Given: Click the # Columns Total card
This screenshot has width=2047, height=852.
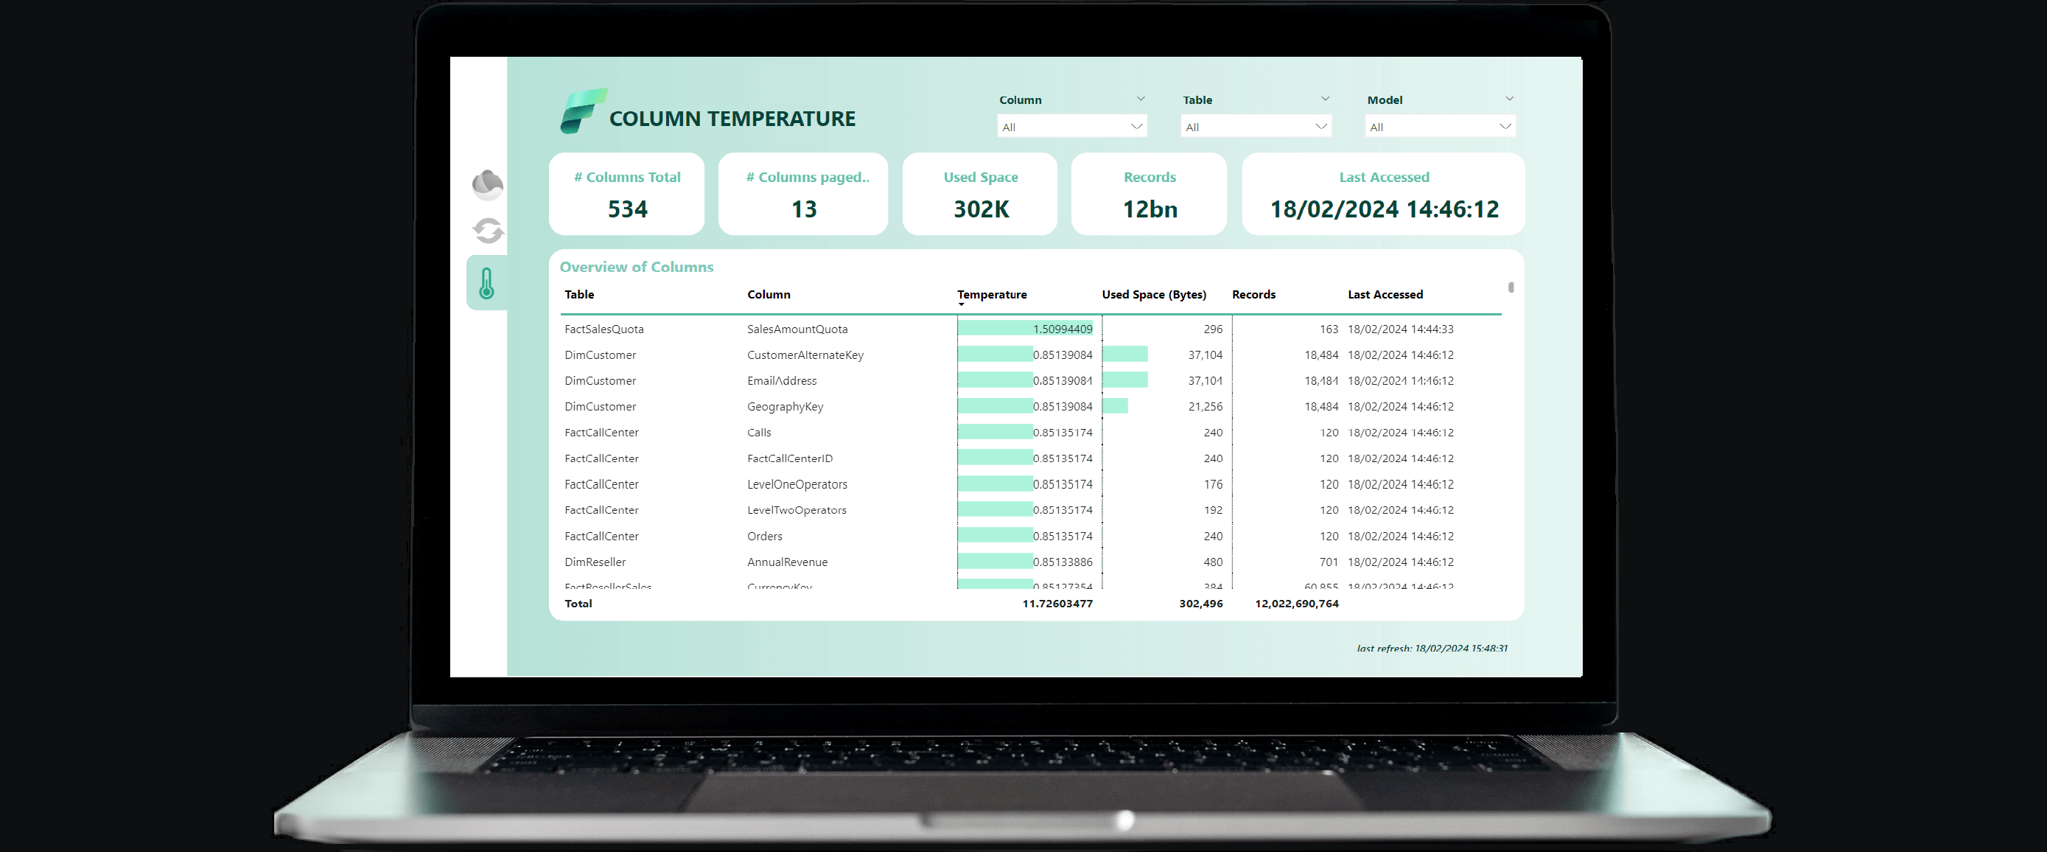Looking at the screenshot, I should [626, 194].
